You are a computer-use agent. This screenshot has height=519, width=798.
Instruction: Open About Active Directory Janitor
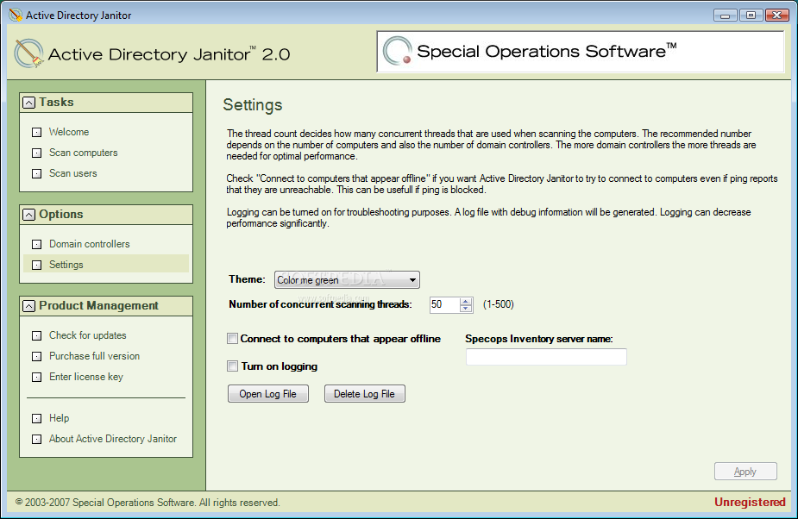point(112,439)
